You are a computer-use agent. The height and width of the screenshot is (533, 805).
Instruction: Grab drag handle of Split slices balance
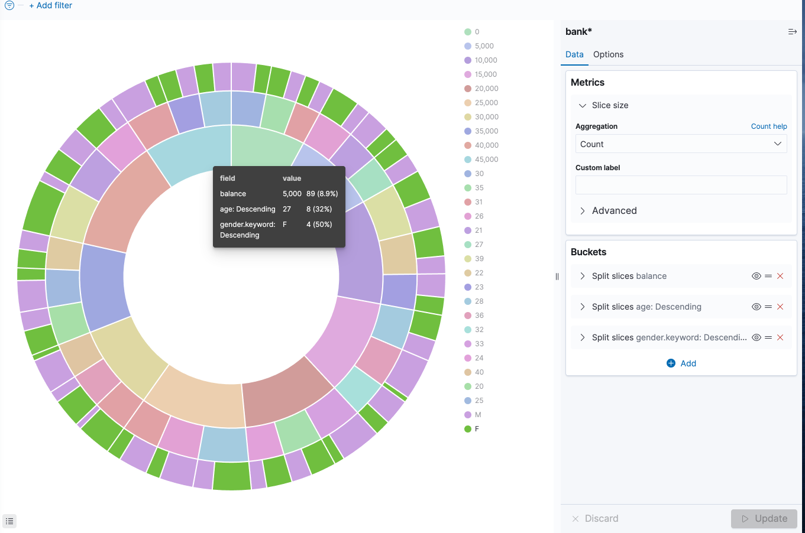[768, 276]
